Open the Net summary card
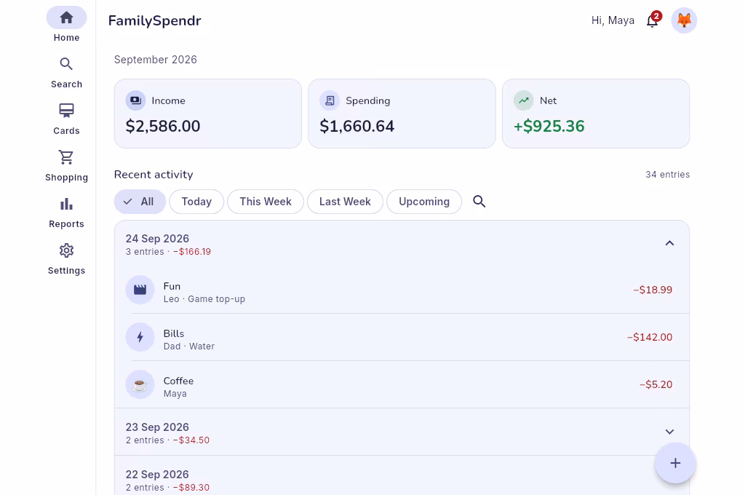 [x=596, y=114]
